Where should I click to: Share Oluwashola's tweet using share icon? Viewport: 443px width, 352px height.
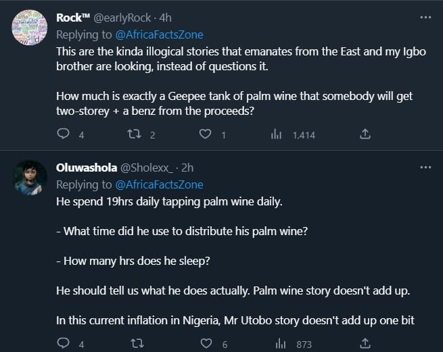point(365,345)
